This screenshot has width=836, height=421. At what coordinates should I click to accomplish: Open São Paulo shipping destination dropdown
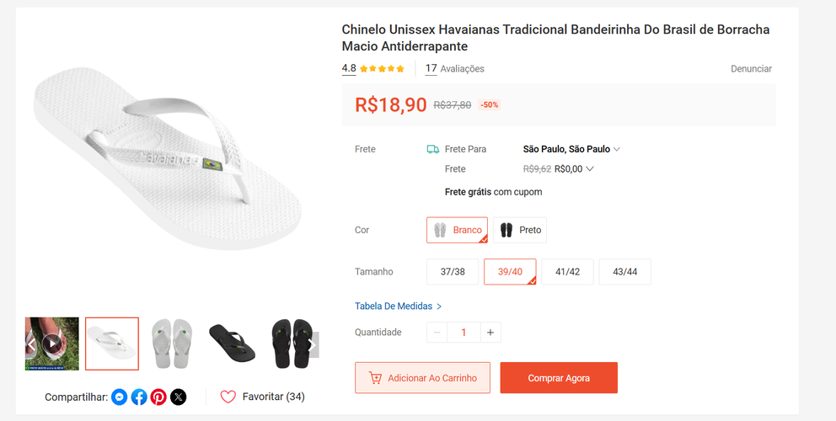571,149
